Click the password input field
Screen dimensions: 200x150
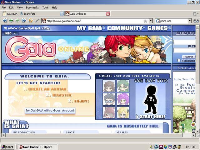[x=184, y=50]
